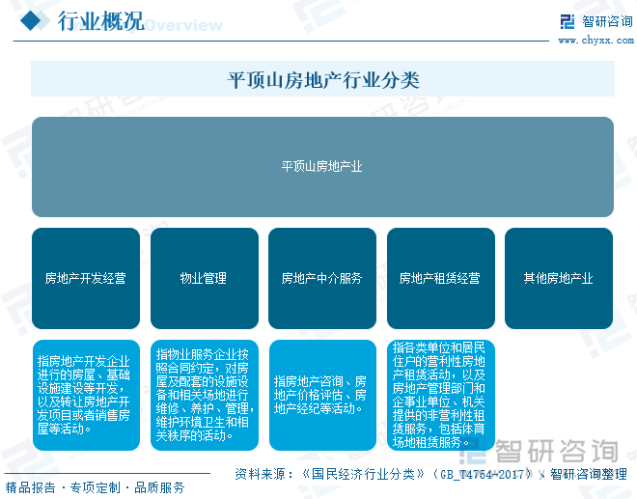The image size is (637, 499).
Task: Select the title 平顶山房地产行业分类
Action: (x=323, y=80)
